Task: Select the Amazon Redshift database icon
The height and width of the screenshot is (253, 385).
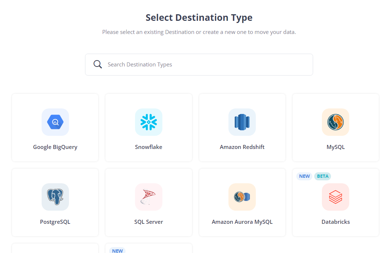Action: [242, 122]
